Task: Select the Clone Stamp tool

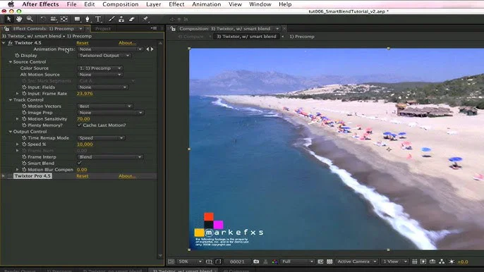Action: [x=121, y=19]
